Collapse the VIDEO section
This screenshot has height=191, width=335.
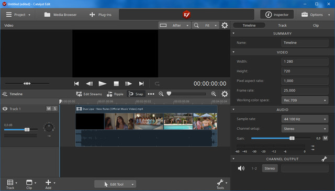233,52
